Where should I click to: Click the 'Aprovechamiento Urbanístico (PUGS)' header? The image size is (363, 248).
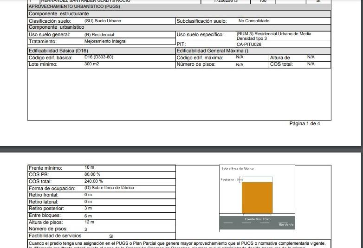coord(74,6)
